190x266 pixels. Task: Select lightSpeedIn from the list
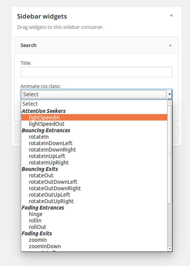click(x=44, y=117)
